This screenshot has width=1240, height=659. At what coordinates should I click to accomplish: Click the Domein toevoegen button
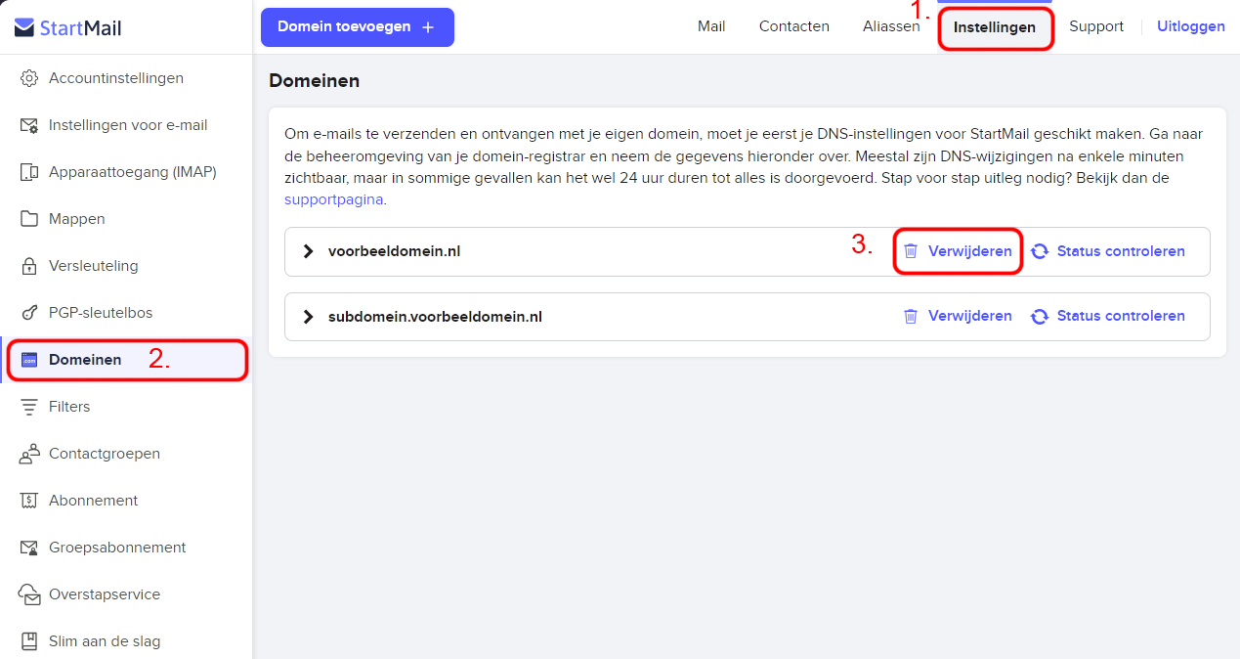click(x=358, y=27)
